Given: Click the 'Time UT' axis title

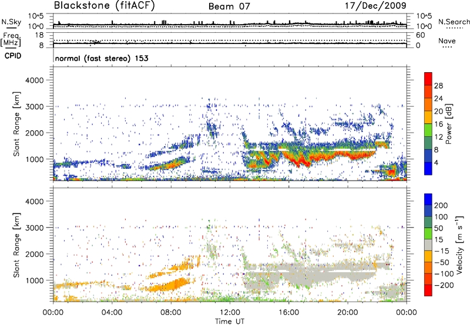Looking at the screenshot, I should [230, 321].
